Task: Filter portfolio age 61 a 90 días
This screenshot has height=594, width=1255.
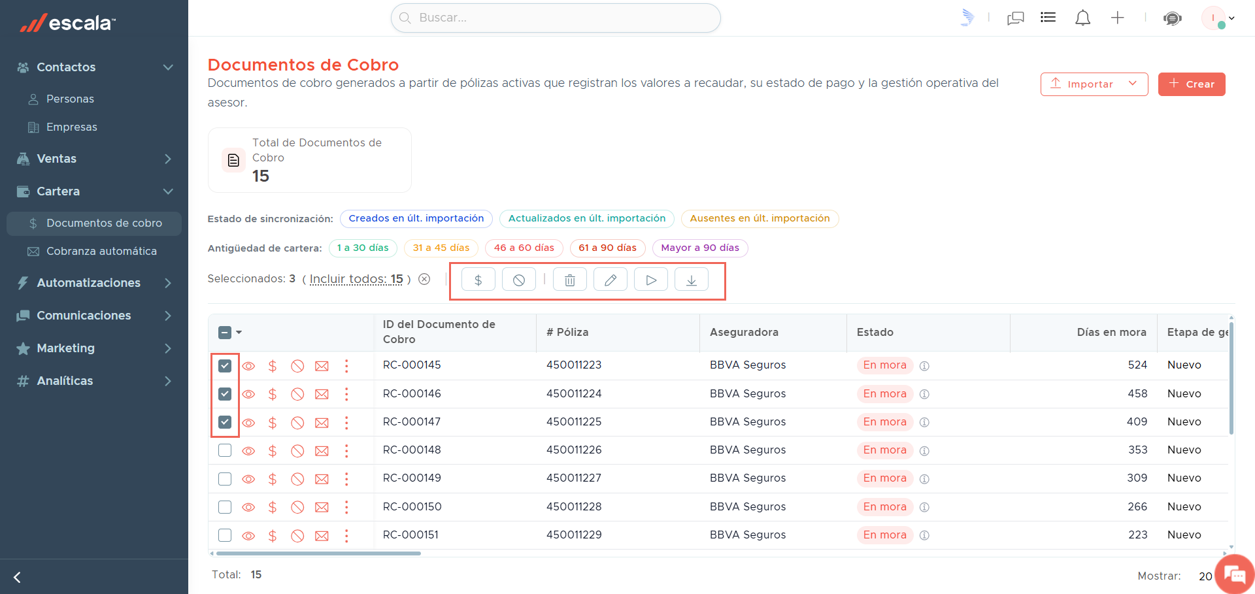Action: tap(608, 248)
